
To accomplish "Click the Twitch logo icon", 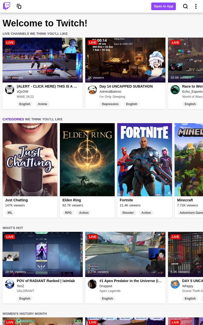I will pyautogui.click(x=7, y=6).
